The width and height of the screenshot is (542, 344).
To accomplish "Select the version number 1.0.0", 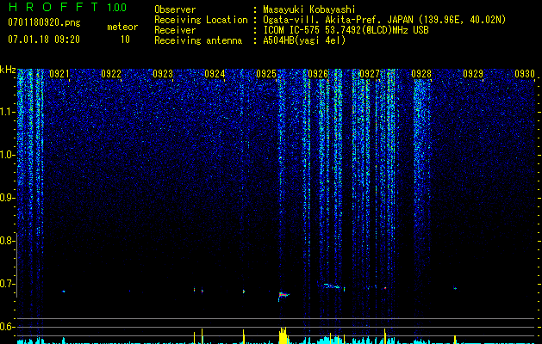I will (x=117, y=8).
